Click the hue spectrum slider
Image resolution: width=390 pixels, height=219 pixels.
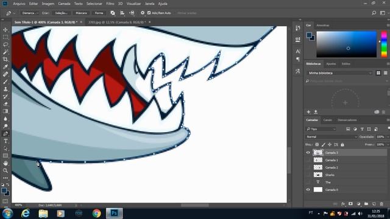pos(384,44)
